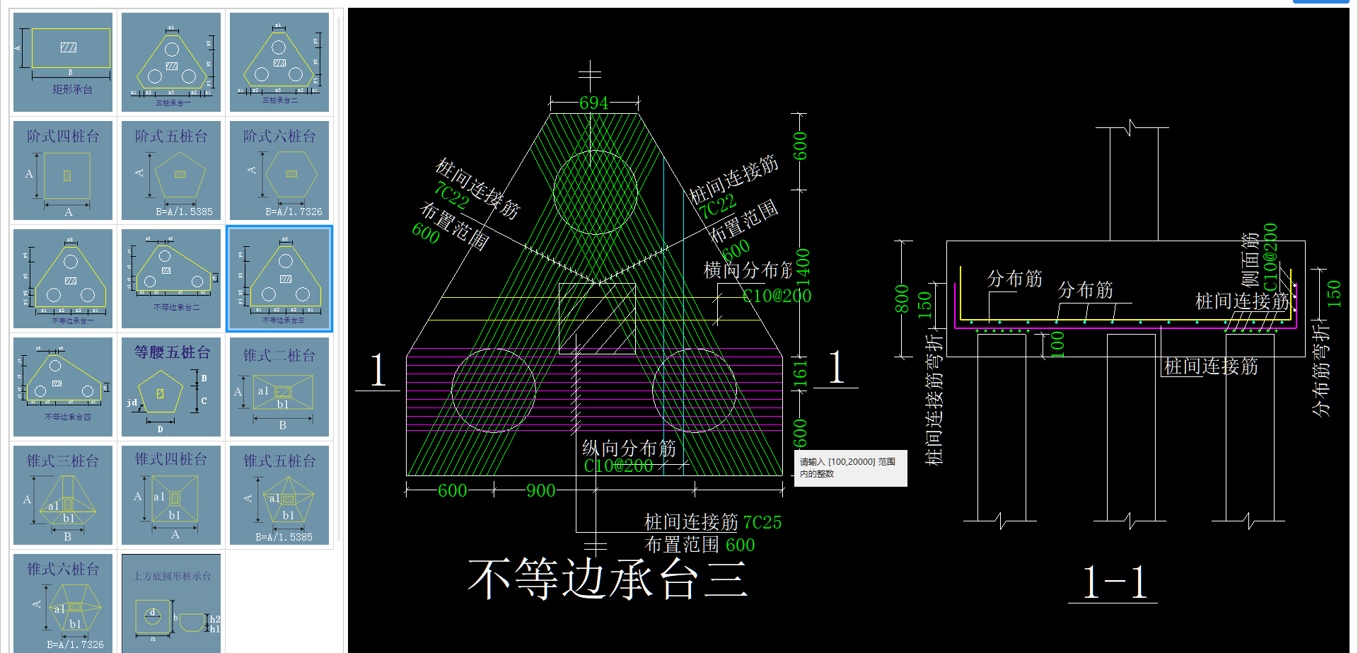This screenshot has width=1358, height=653.
Task: Edit the upper-left 桩间连接筋 value 7C22
Action: 452,195
